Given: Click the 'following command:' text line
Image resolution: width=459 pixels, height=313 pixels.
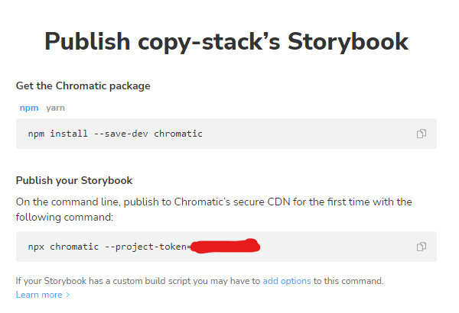Looking at the screenshot, I should pyautogui.click(x=63, y=217).
